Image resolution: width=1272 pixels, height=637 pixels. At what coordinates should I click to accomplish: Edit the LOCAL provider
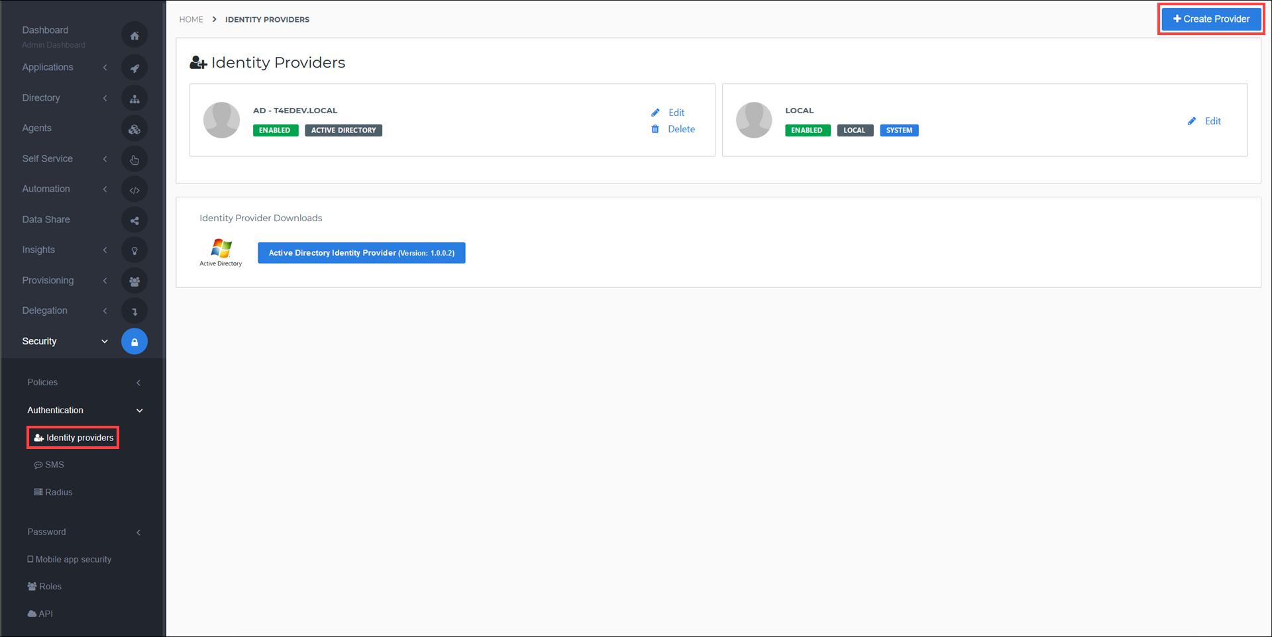point(1213,121)
